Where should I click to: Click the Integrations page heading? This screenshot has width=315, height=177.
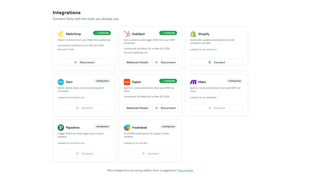click(x=67, y=13)
